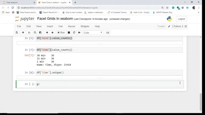Click the browser profile avatar
205x115 pixels.
coord(193,8)
